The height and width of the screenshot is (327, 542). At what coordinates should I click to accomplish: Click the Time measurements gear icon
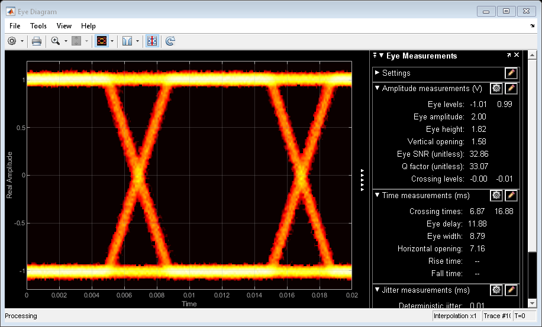click(x=496, y=196)
